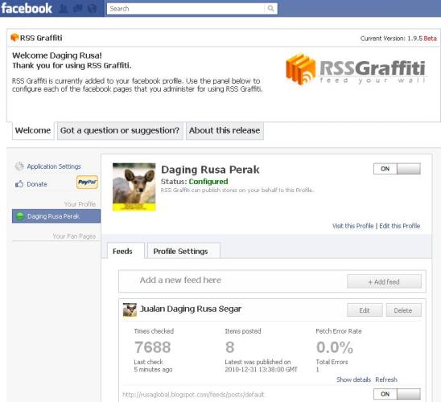441x402 pixels.
Task: Click the + Add feed button
Action: pyautogui.click(x=384, y=281)
